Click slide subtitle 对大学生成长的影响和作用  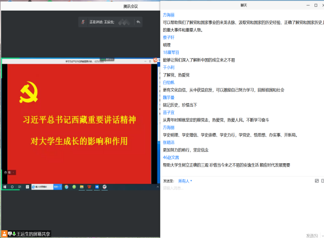(x=79, y=141)
